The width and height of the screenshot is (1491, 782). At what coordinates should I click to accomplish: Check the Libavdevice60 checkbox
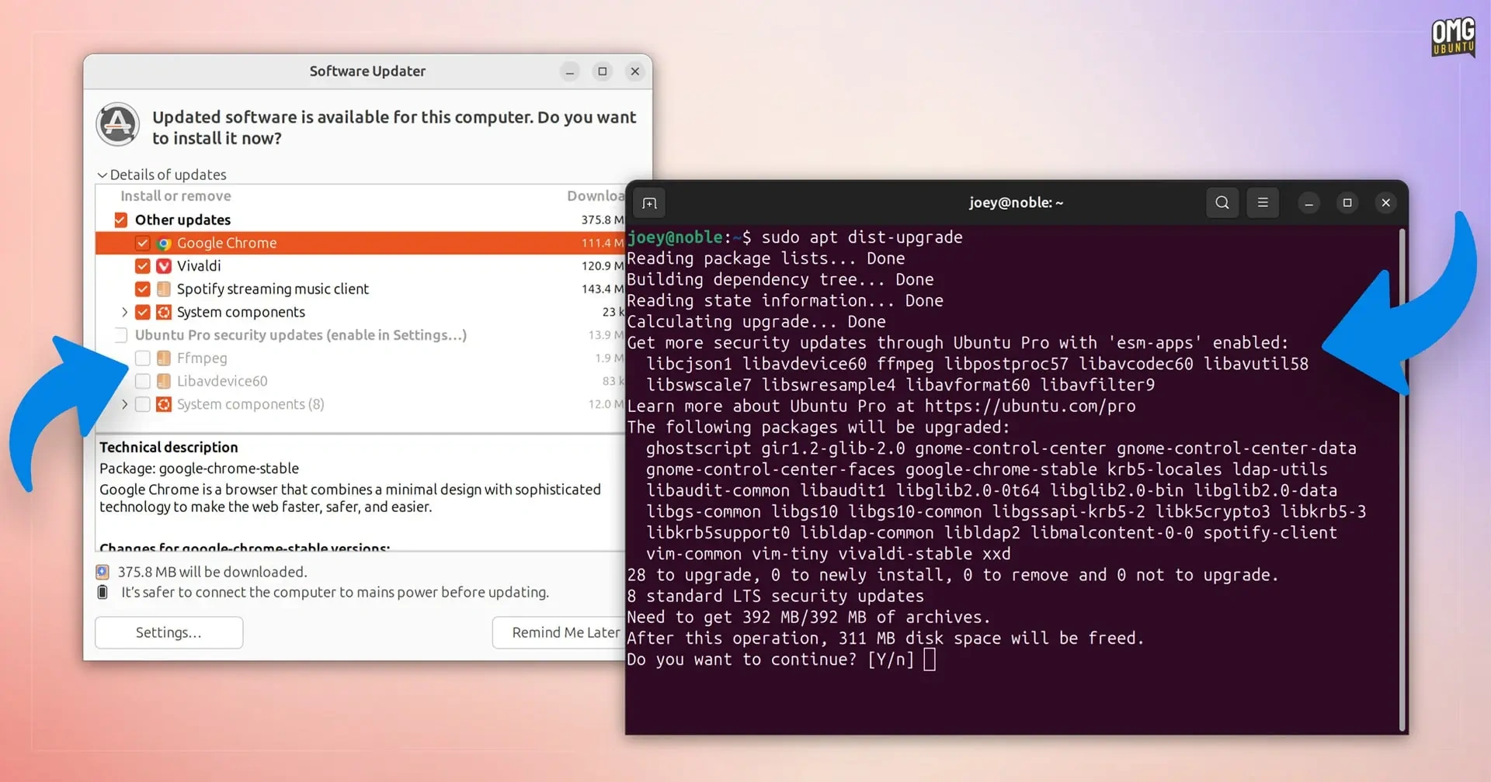pyautogui.click(x=142, y=382)
